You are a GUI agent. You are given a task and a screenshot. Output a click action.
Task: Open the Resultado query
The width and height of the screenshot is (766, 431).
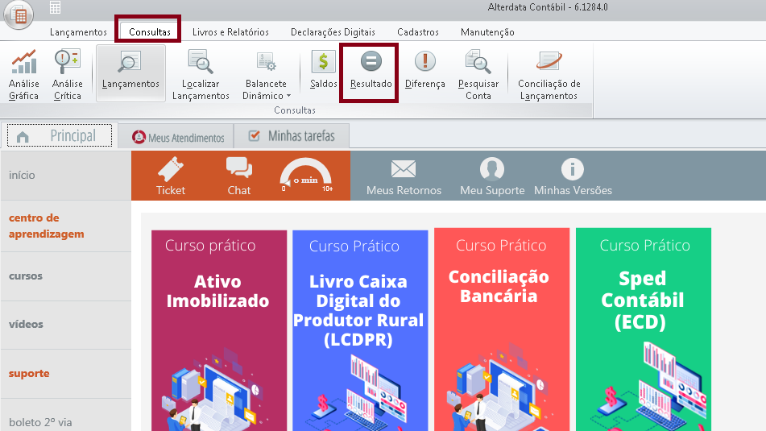point(371,71)
